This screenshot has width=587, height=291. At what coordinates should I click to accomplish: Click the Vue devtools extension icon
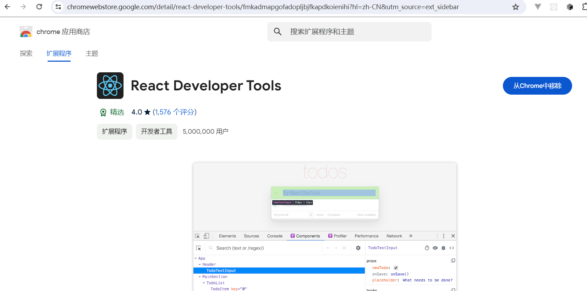[x=538, y=7]
